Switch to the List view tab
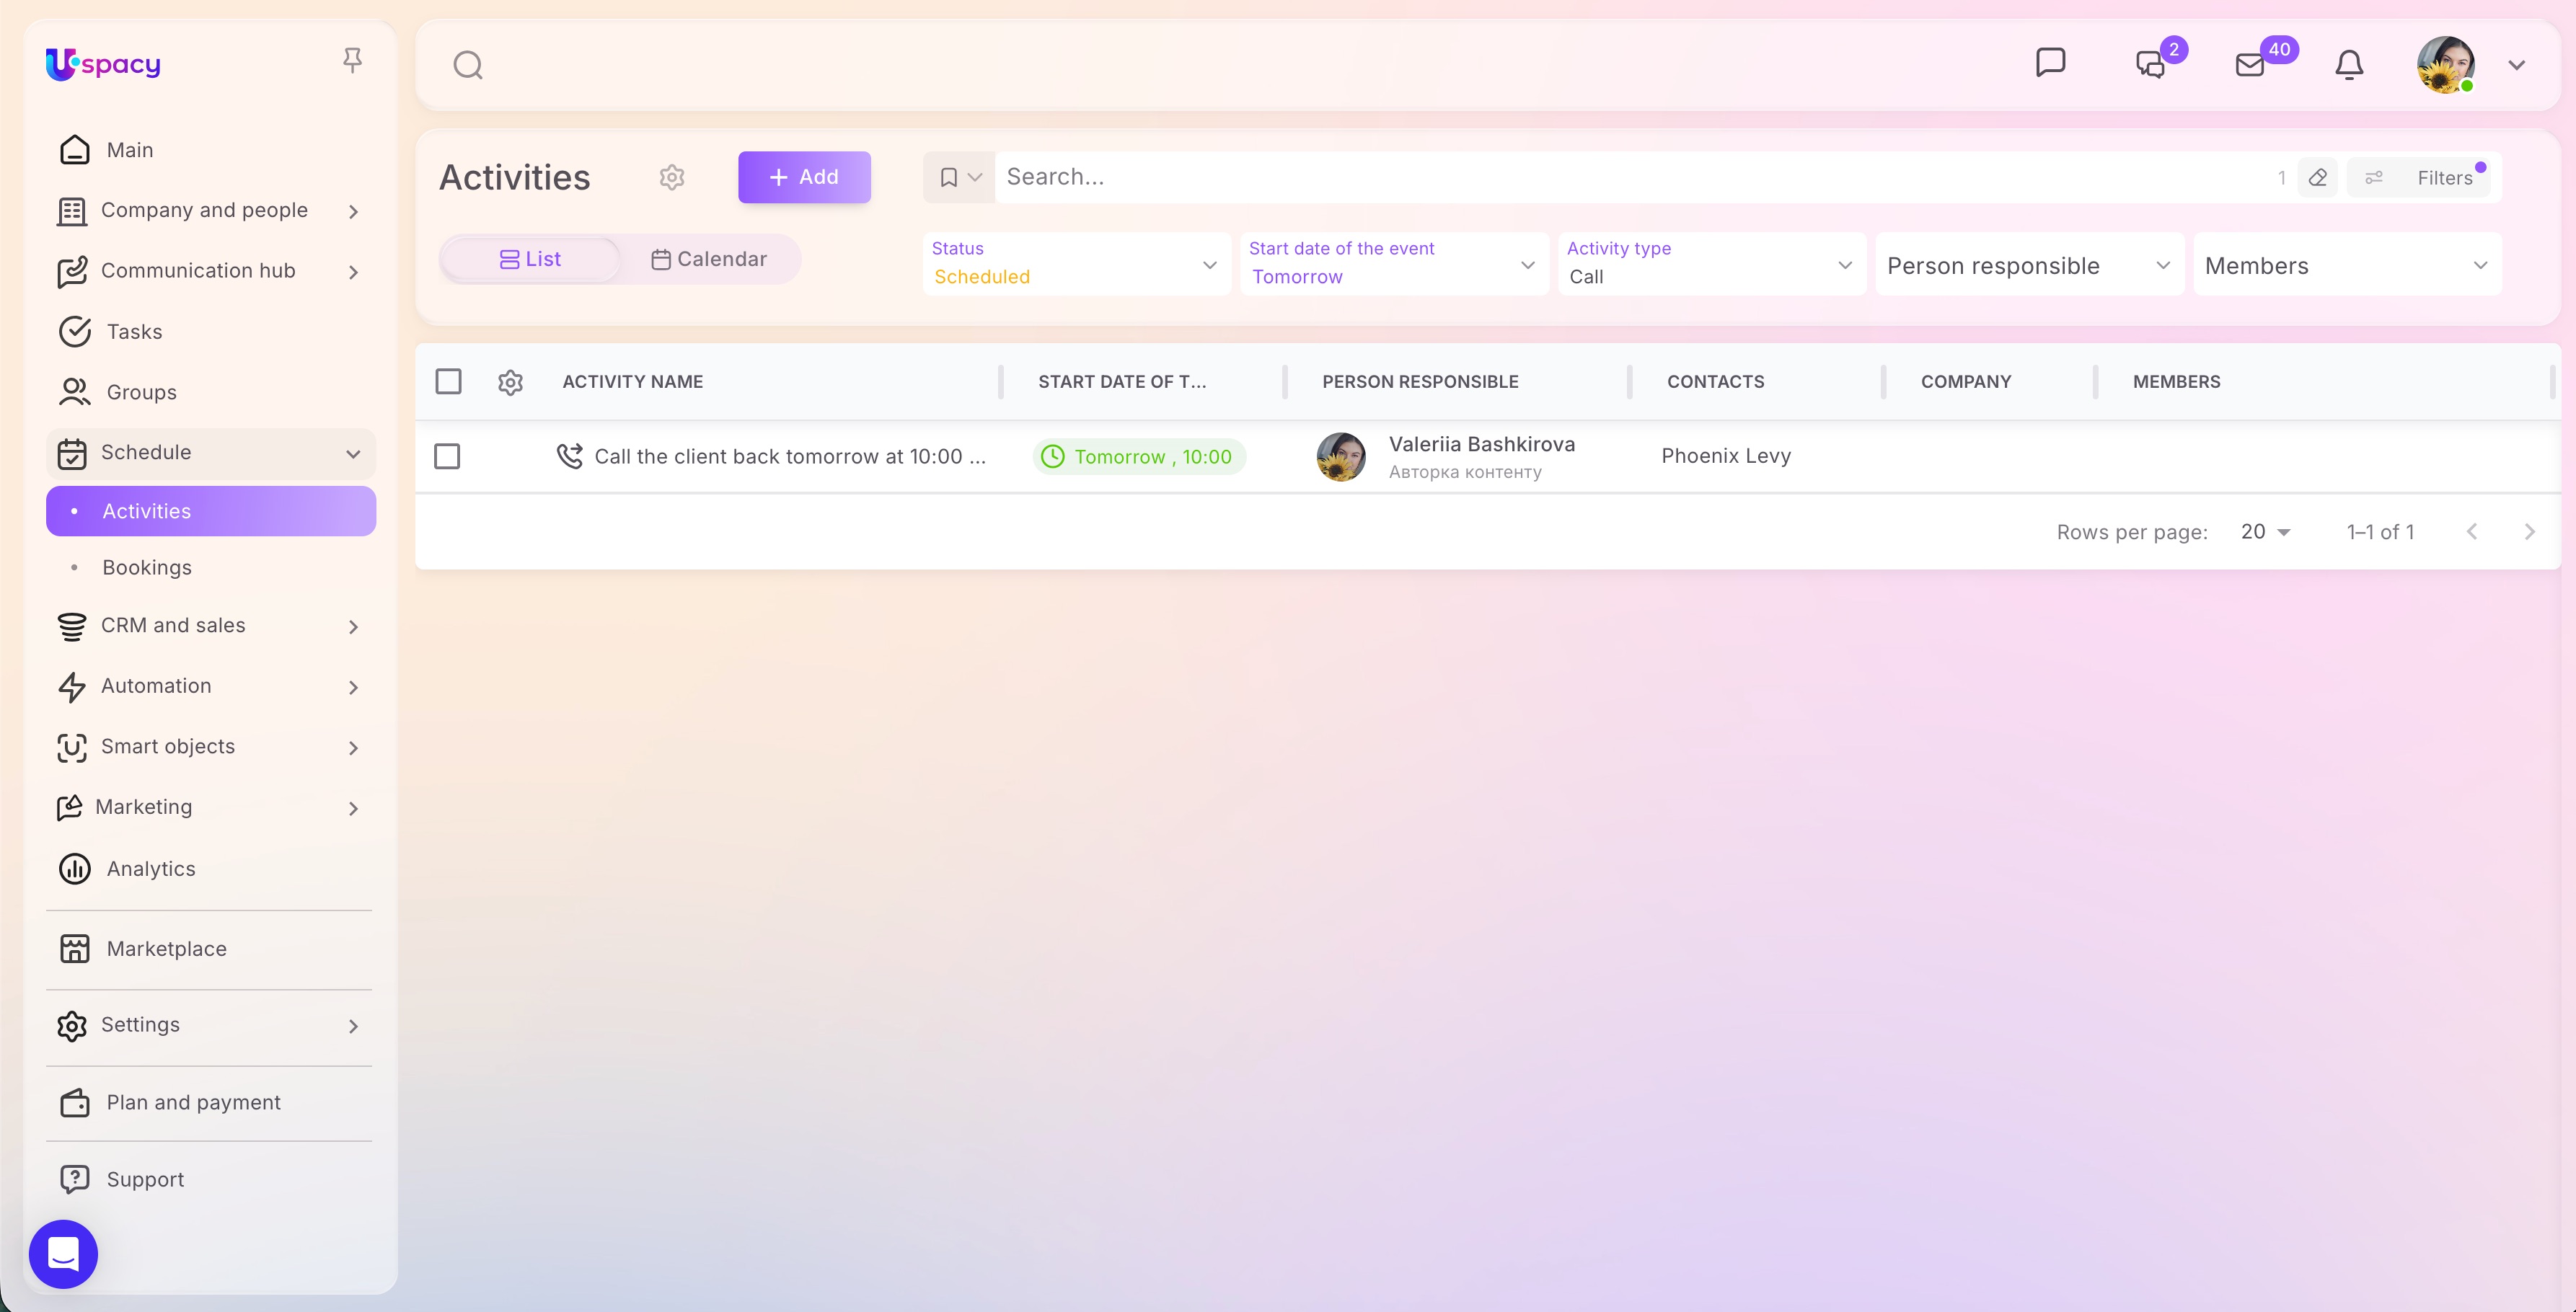This screenshot has height=1312, width=2576. [x=531, y=259]
